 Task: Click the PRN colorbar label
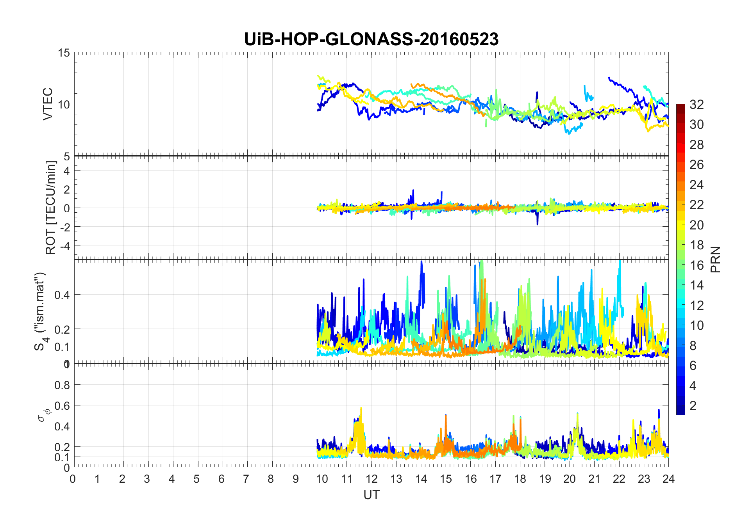tap(715, 259)
